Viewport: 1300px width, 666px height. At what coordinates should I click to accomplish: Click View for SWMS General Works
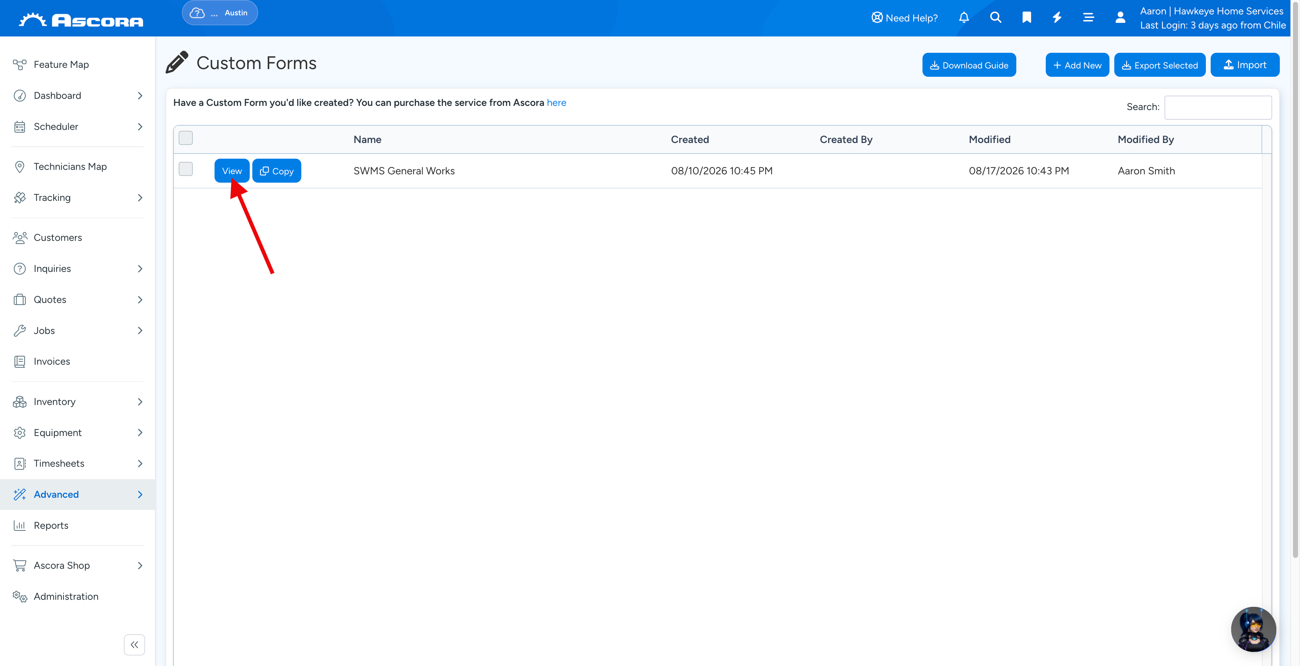tap(232, 171)
